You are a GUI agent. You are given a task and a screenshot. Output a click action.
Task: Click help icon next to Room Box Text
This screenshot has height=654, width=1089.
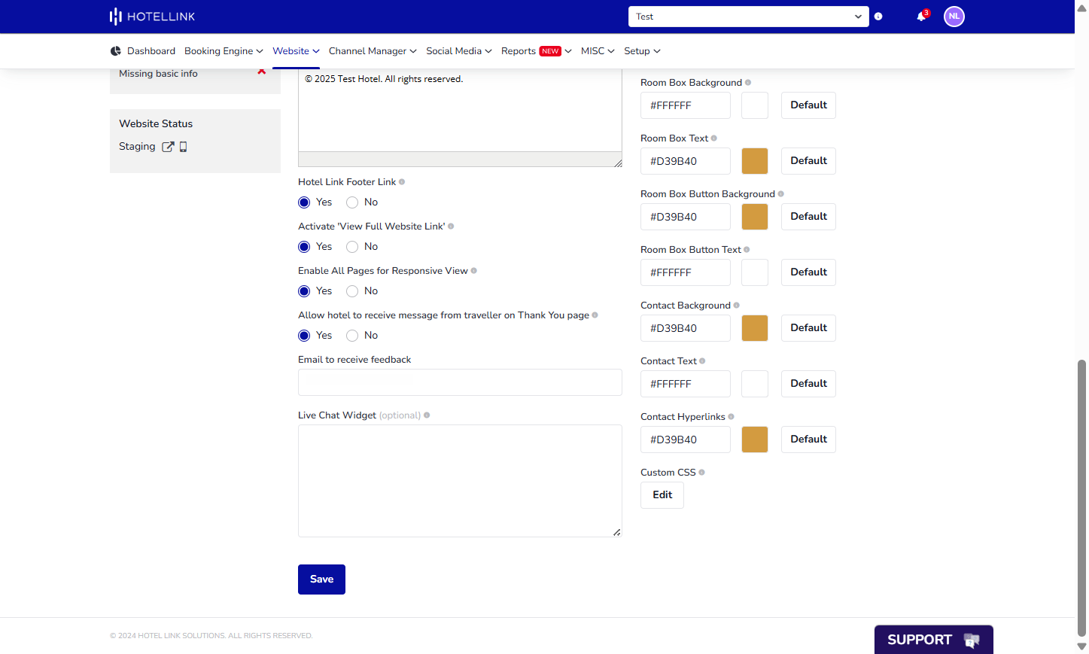point(714,138)
